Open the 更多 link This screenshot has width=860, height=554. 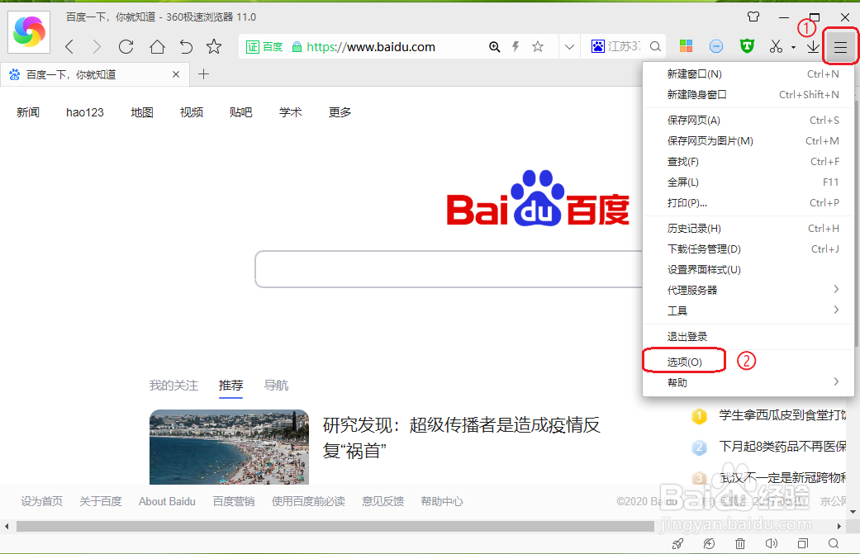tap(340, 112)
